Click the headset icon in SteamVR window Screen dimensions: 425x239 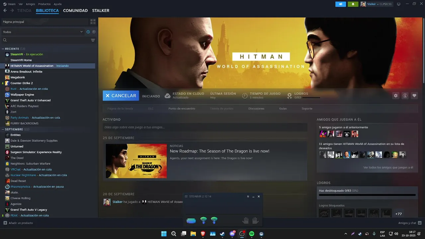[191, 221]
